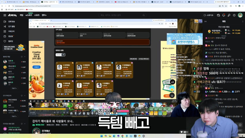Expand 더보기 under the following channels
The width and height of the screenshot is (245, 138).
click(x=14, y=88)
